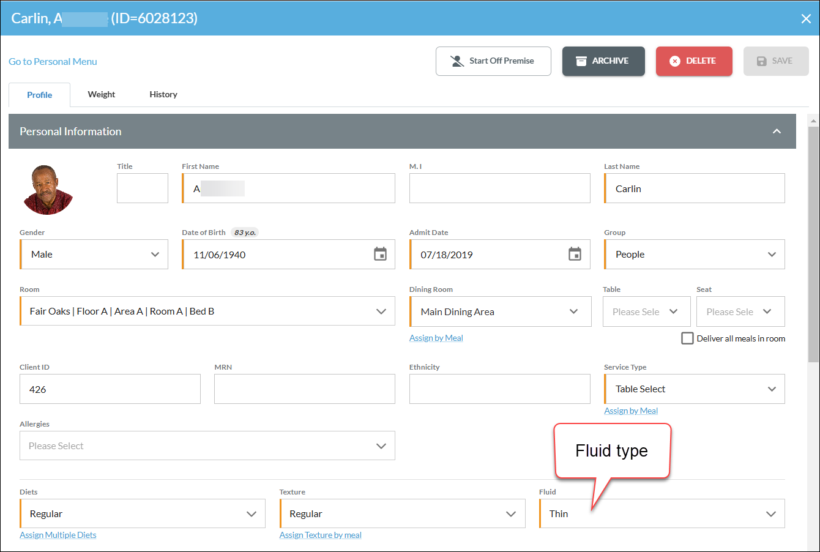Switch to the Weight tab
The width and height of the screenshot is (820, 552).
102,94
